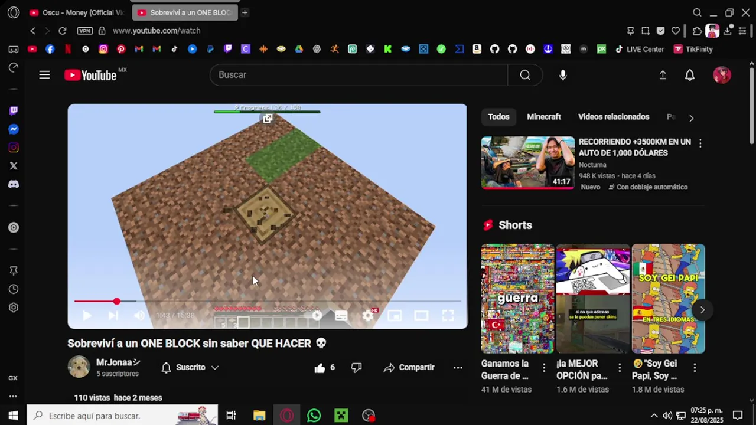
Task: Open the Twitch sidebar icon
Action: pos(14,111)
